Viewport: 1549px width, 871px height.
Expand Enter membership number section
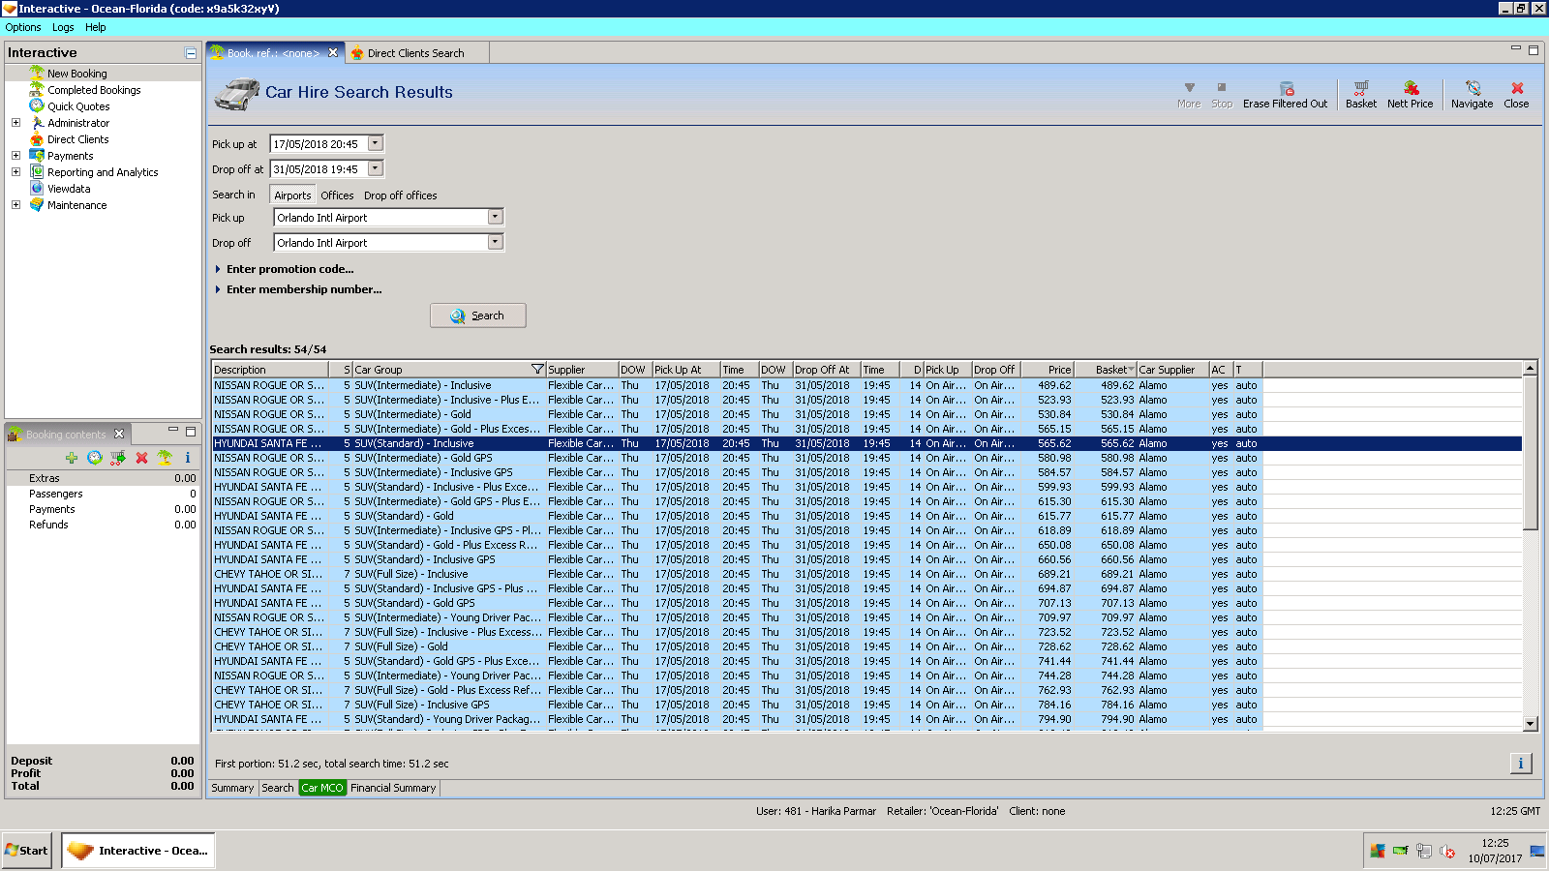pos(303,289)
